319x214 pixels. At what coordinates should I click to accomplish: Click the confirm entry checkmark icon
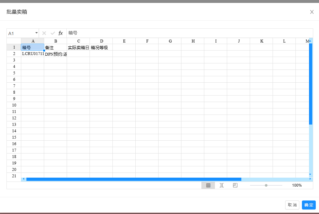pyautogui.click(x=53, y=33)
